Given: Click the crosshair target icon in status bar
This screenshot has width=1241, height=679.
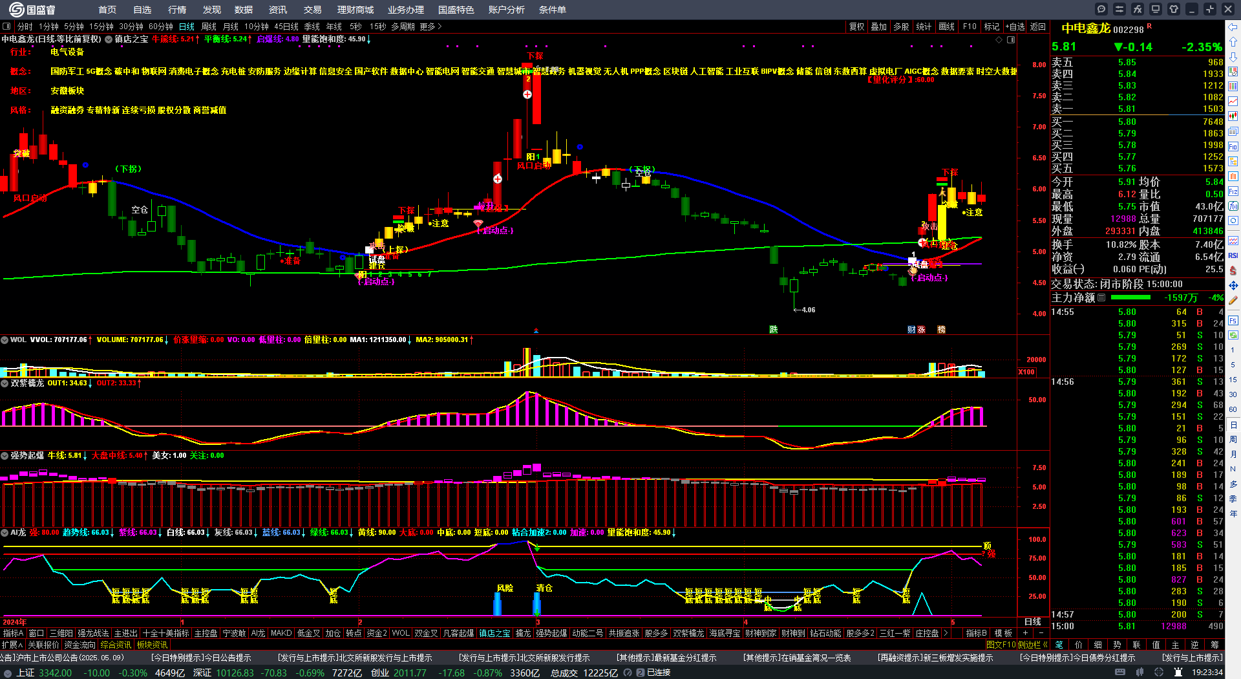Looking at the screenshot, I should [1159, 673].
